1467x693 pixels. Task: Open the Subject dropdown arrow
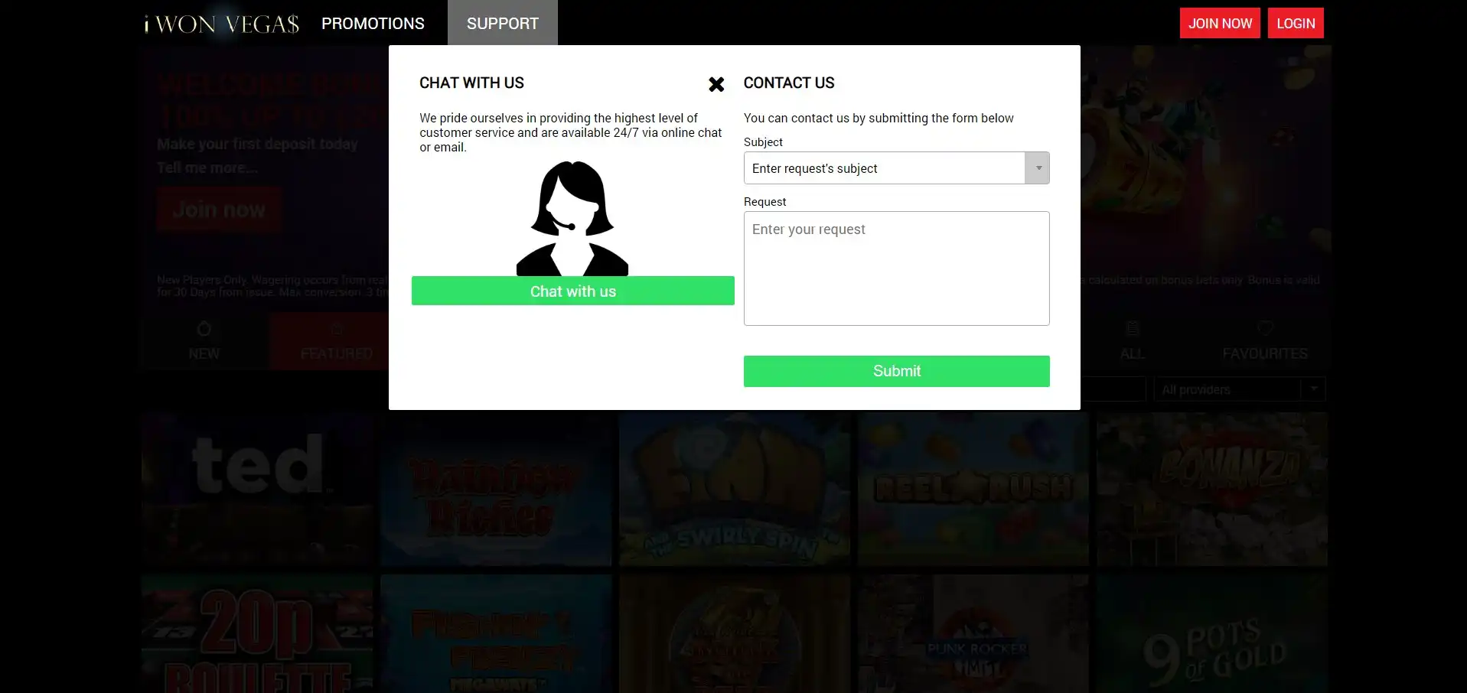coord(1037,168)
